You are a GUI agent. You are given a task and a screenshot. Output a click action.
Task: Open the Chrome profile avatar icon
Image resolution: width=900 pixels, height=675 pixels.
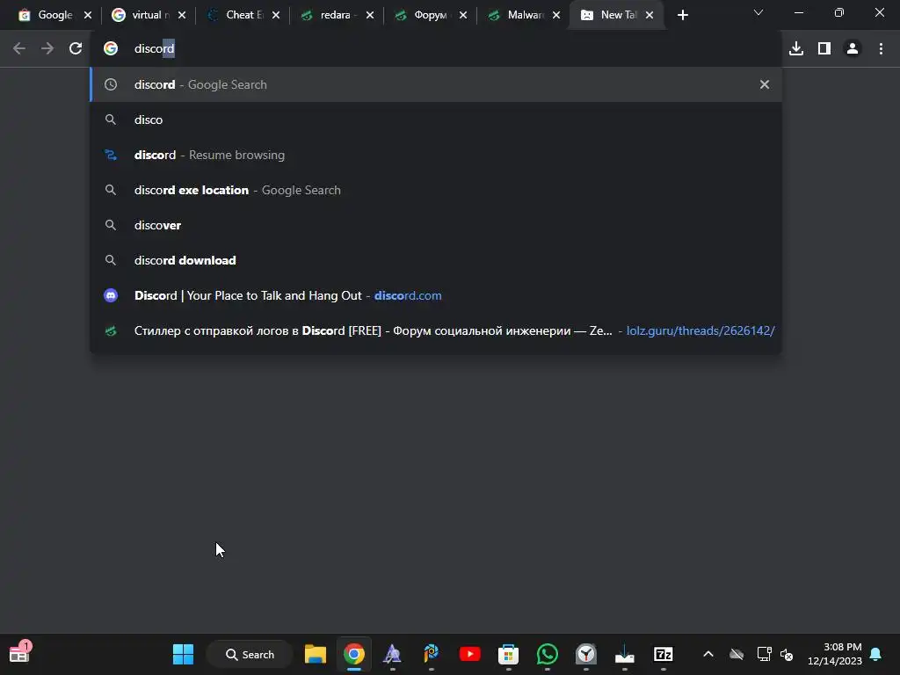(x=853, y=49)
